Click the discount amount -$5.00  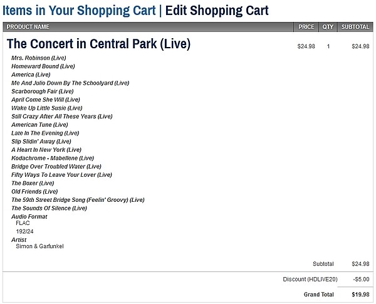point(361,280)
